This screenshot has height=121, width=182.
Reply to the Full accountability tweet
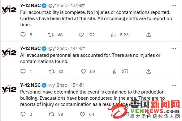click(23, 35)
